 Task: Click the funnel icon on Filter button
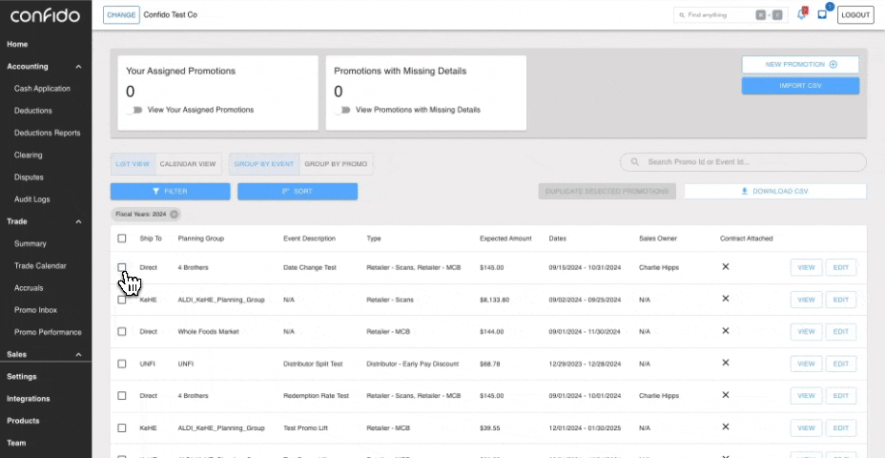coord(156,192)
